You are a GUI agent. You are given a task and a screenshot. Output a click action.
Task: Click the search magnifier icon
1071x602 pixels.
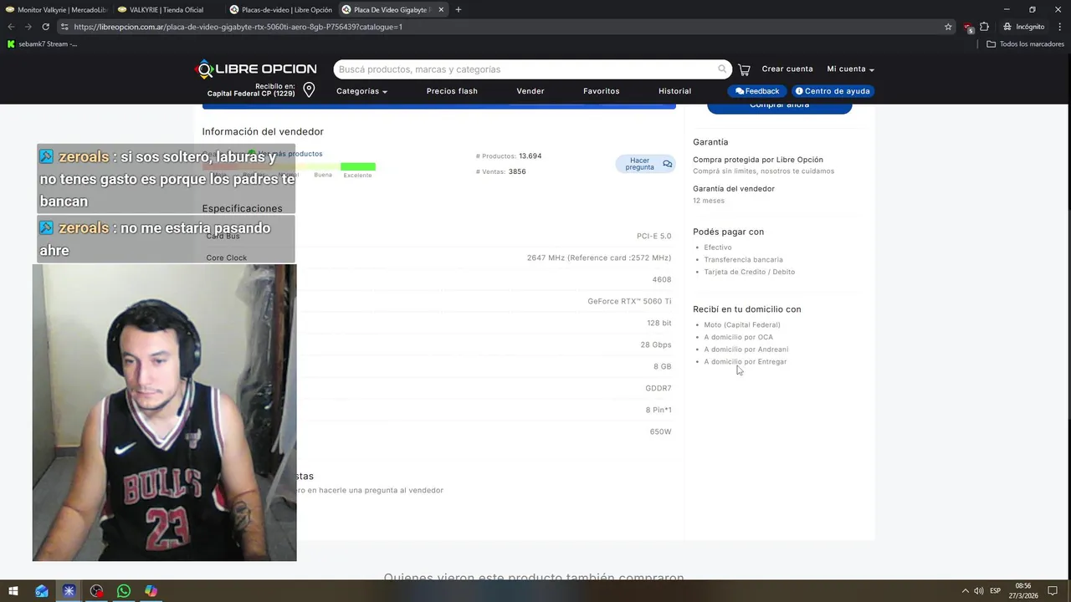coord(722,69)
